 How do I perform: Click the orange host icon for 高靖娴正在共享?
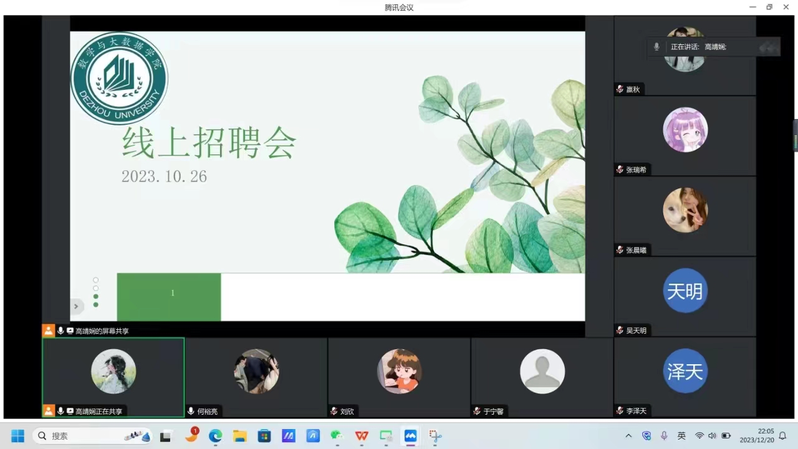[x=49, y=411]
